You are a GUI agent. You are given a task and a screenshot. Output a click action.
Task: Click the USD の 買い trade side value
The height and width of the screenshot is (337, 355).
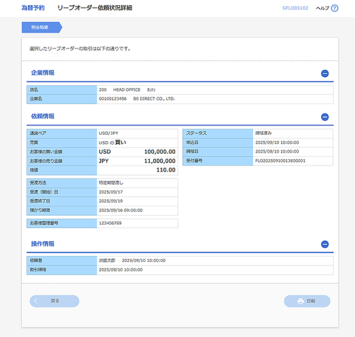pos(112,142)
